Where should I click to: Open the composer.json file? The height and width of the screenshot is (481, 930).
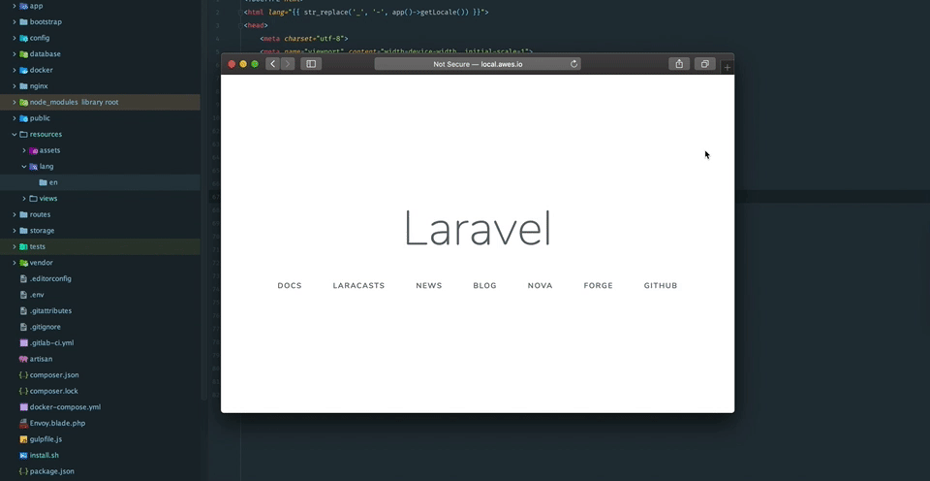[x=54, y=374]
